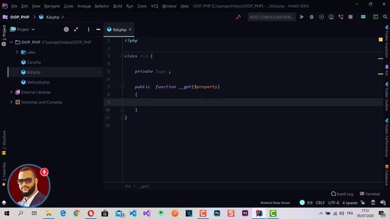Select Car.php in project tree
Image resolution: width=390 pixels, height=219 pixels.
coord(34,62)
